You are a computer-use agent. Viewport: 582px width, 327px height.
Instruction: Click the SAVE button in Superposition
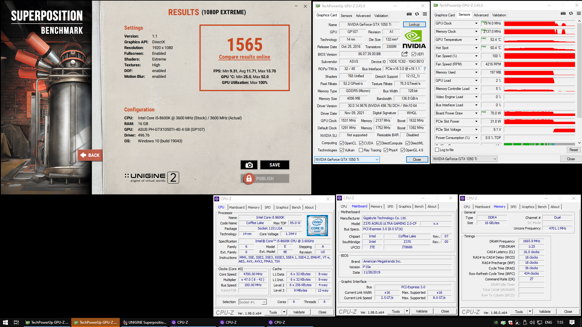pyautogui.click(x=275, y=165)
